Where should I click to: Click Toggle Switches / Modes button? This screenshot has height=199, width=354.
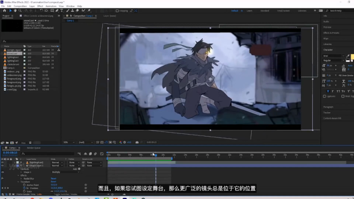(65, 194)
